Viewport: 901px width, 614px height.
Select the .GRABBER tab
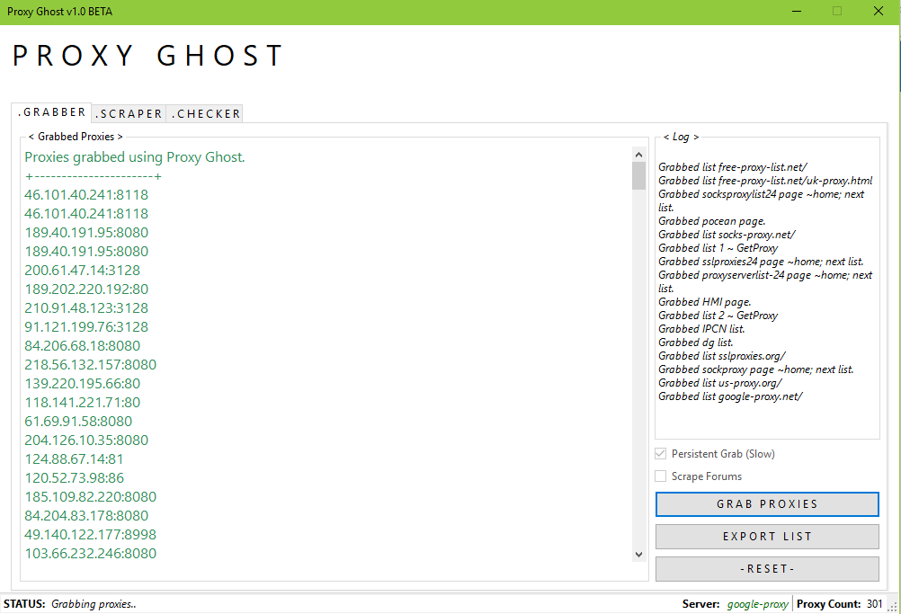(52, 112)
